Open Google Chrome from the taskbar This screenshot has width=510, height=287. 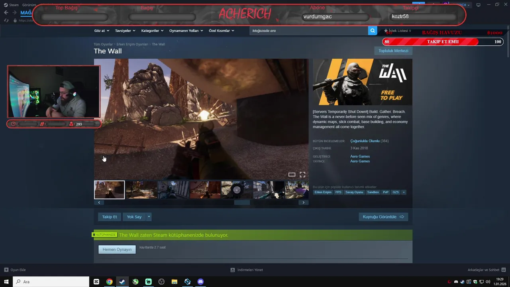pyautogui.click(x=109, y=282)
